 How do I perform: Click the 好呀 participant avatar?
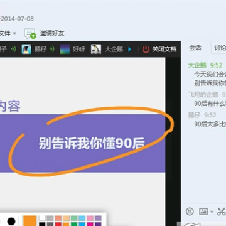65,50
